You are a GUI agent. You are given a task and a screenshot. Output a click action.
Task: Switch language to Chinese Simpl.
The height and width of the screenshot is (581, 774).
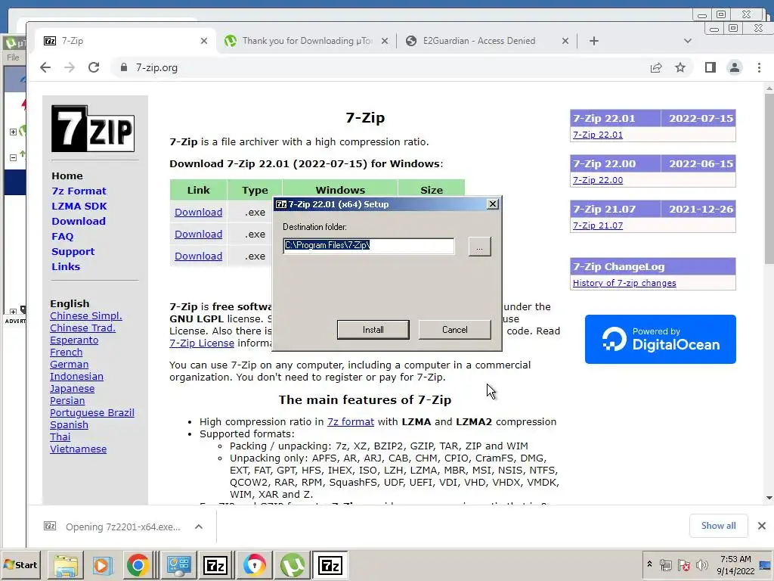[86, 315]
